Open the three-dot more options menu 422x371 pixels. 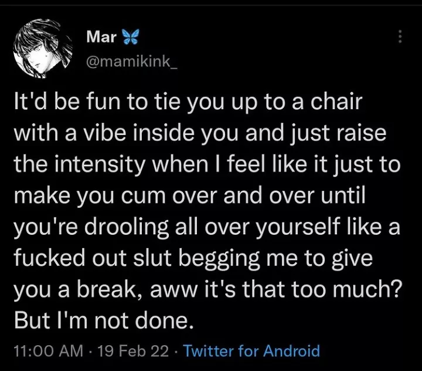(x=400, y=36)
